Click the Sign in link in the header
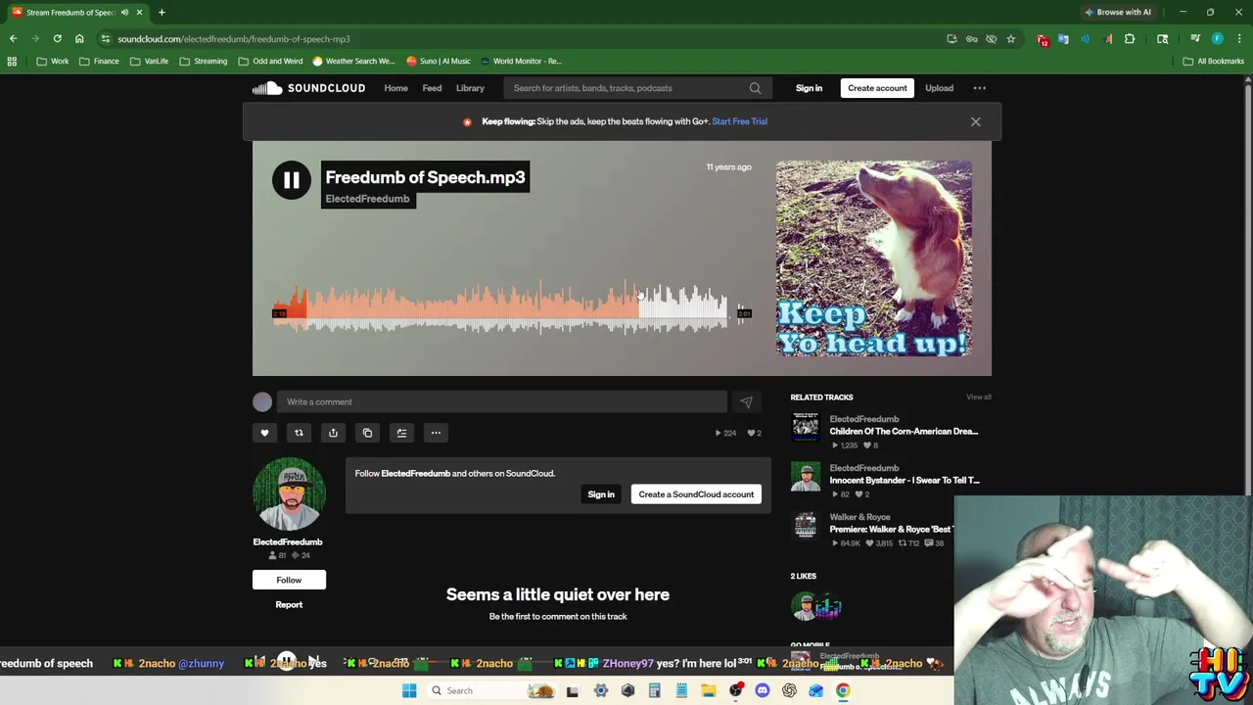Image resolution: width=1253 pixels, height=705 pixels. coord(809,88)
